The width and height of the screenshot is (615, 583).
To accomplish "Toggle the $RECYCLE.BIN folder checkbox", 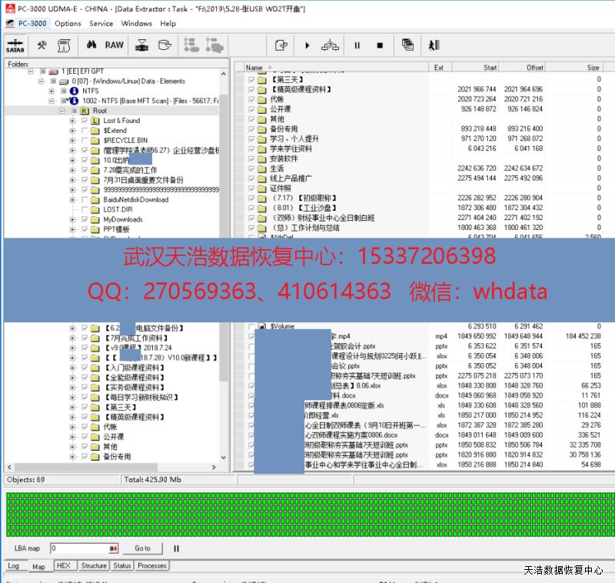I will 85,141.
